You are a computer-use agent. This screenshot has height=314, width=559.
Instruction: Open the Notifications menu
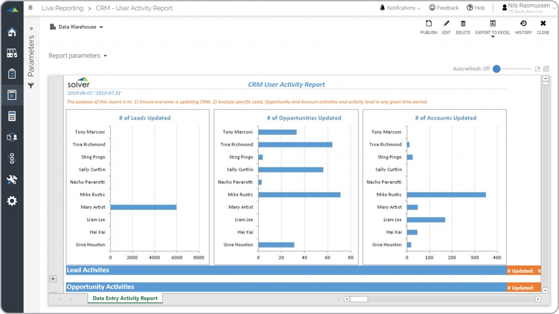400,8
